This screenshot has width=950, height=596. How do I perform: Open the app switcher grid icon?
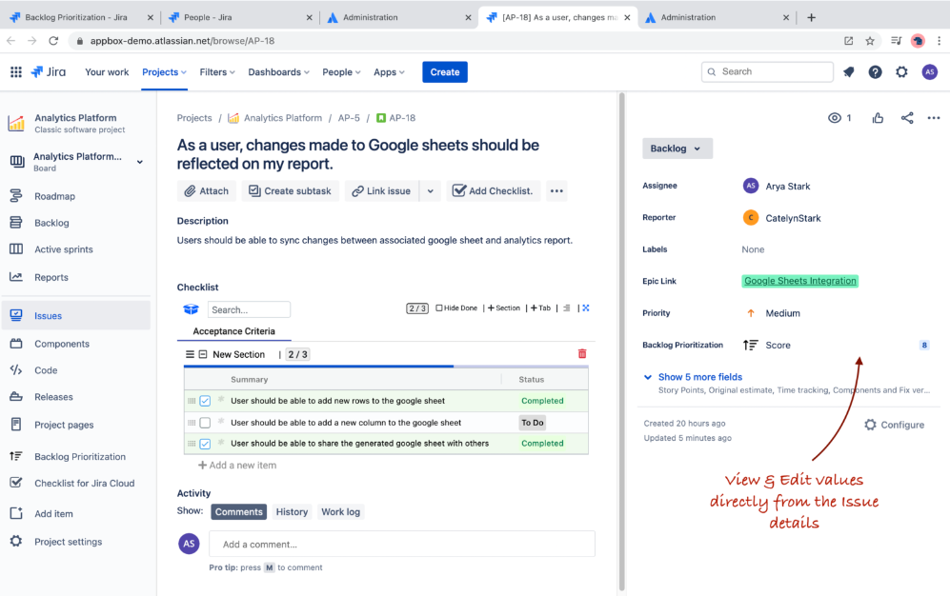tap(16, 72)
